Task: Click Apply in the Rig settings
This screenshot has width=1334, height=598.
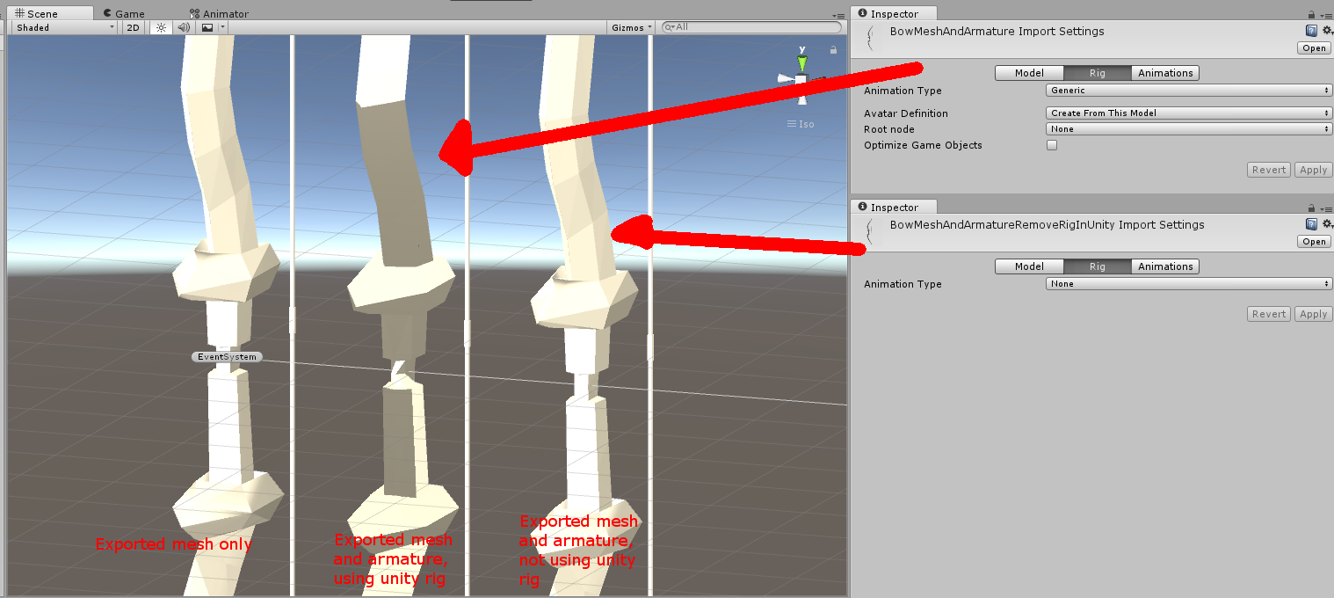Action: (x=1313, y=169)
